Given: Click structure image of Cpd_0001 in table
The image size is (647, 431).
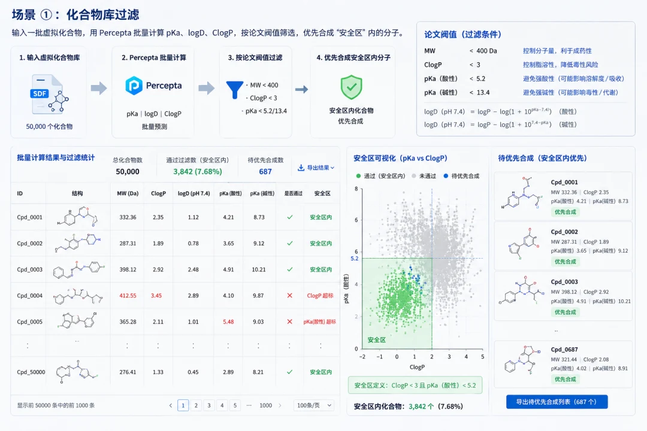Looking at the screenshot, I should pos(77,217).
